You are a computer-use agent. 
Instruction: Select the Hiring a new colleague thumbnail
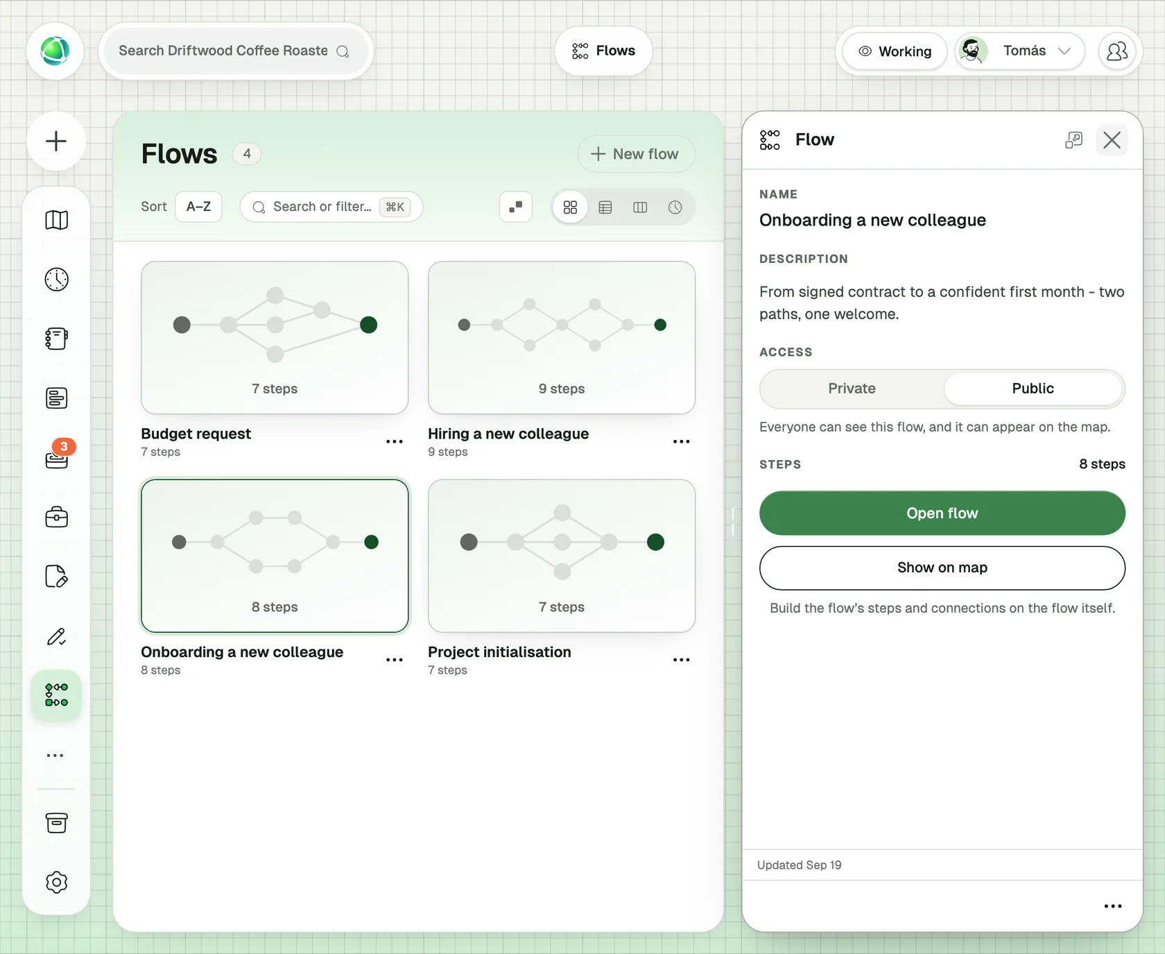(562, 337)
